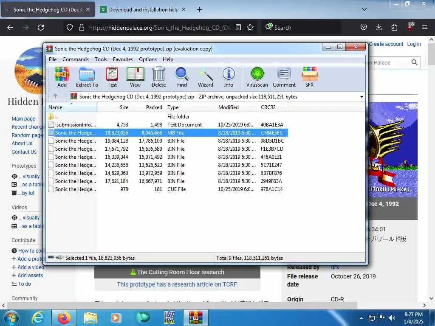435x326 pixels.
Task: Click the Firefox reload page icon
Action: 41,28
